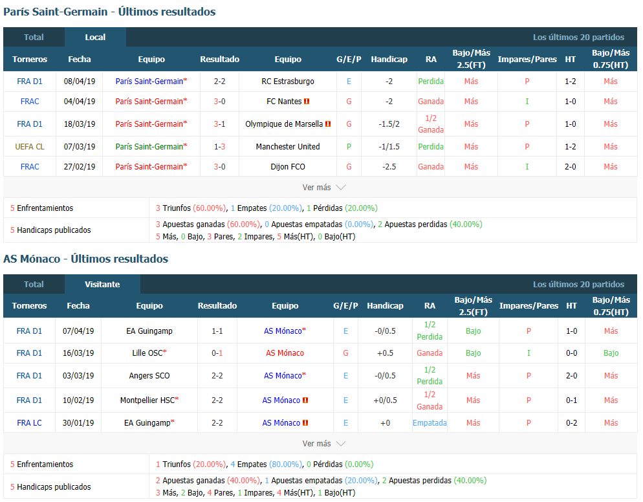Screen dimensions: 643x502
Task: Click AS Mónaco - Últimos resultados heading
Action: pos(85,259)
